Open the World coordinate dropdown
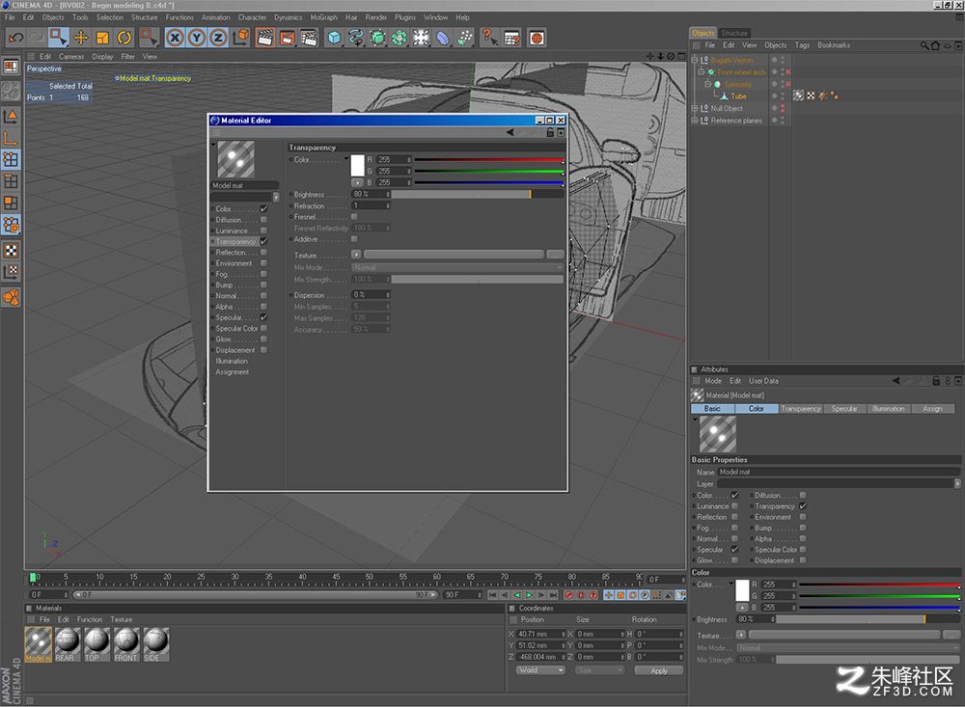Image resolution: width=965 pixels, height=707 pixels. pyautogui.click(x=540, y=670)
